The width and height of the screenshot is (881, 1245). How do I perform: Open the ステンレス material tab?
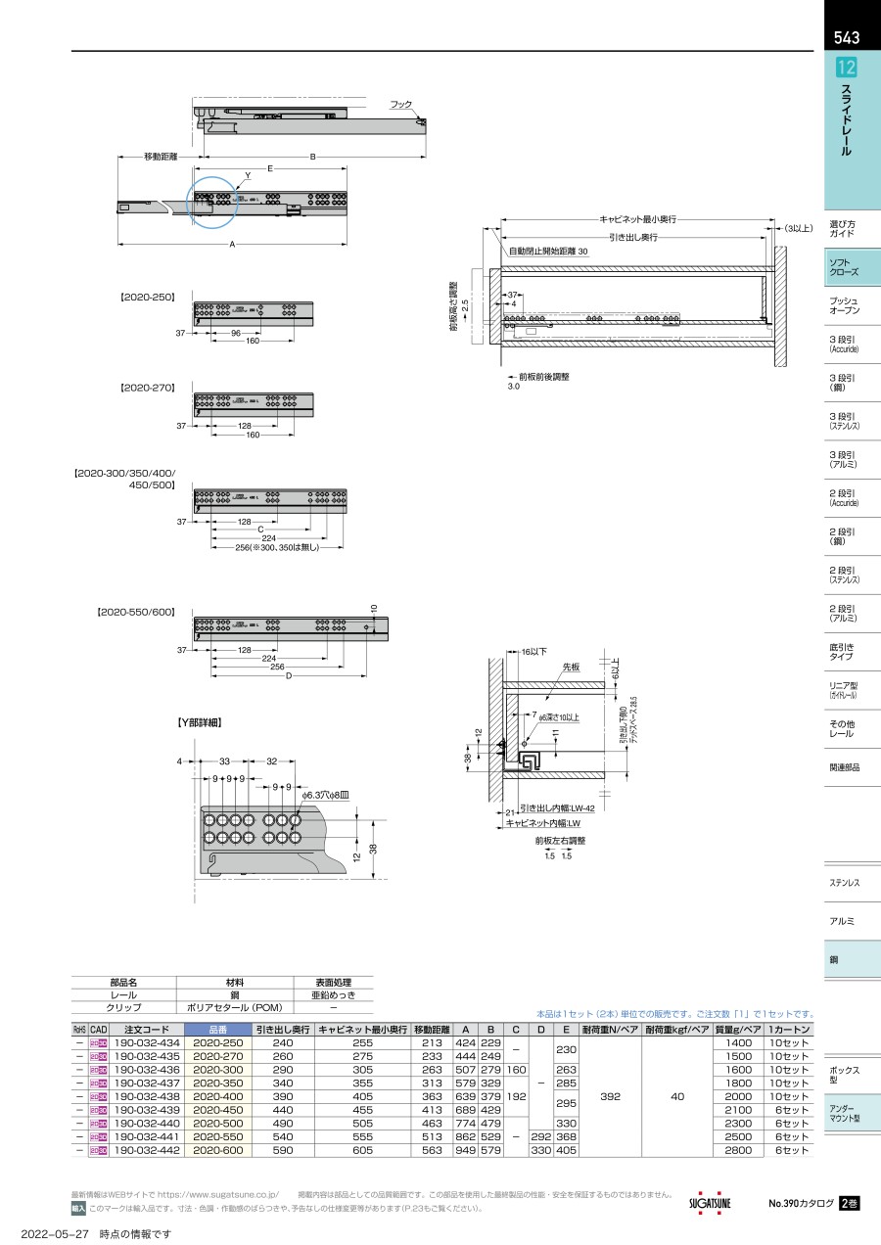pyautogui.click(x=853, y=883)
